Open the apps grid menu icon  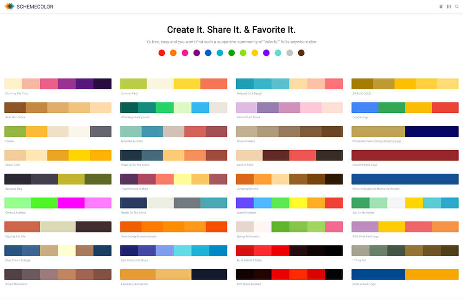point(449,6)
